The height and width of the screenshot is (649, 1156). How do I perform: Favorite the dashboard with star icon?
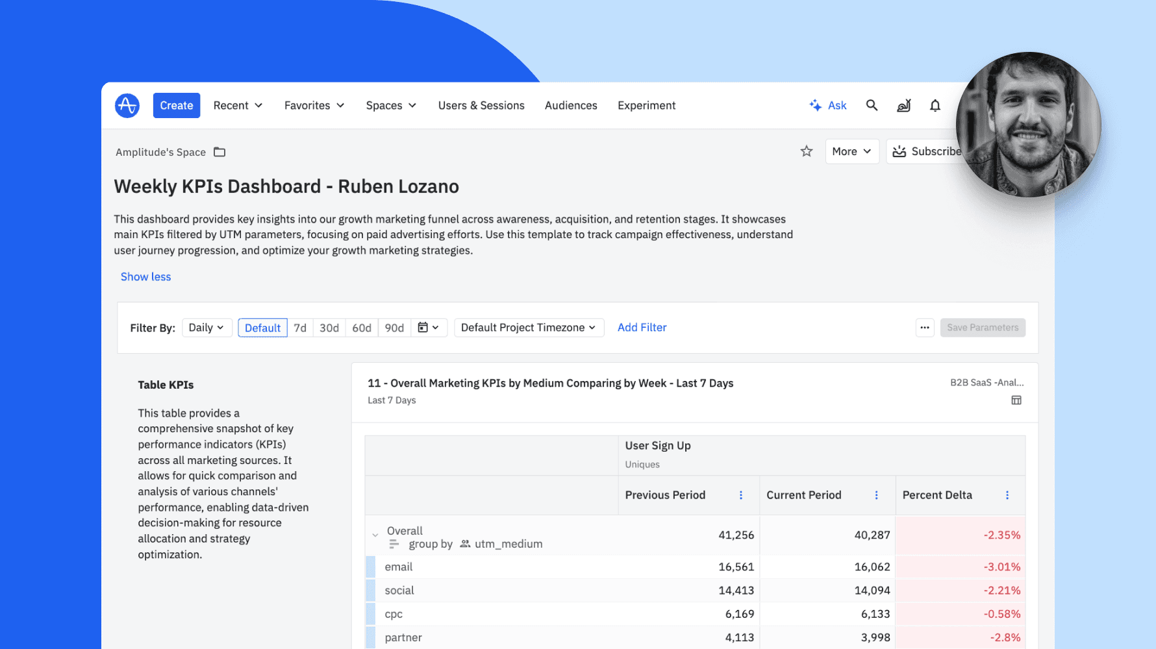pyautogui.click(x=807, y=151)
